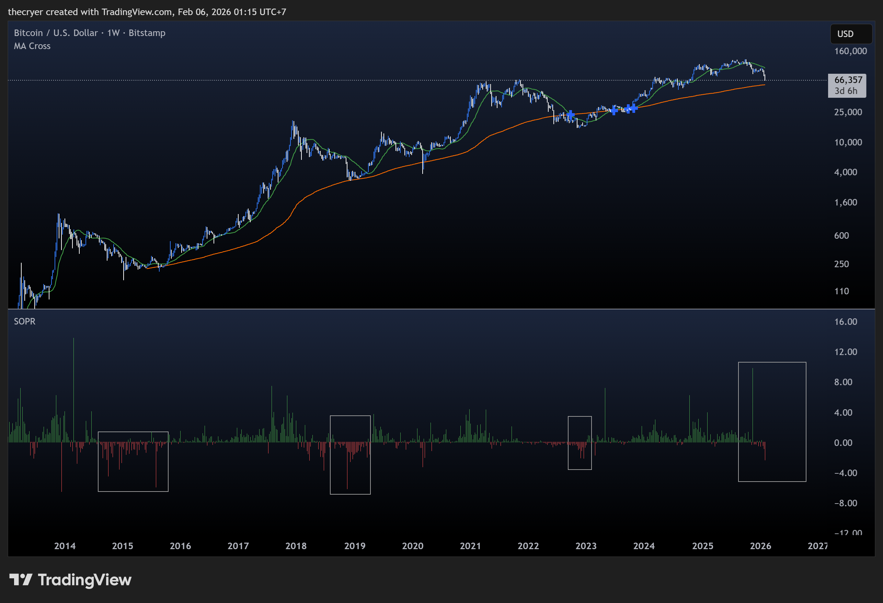883x603 pixels.
Task: Click the 25,000 price axis label
Action: click(x=848, y=112)
